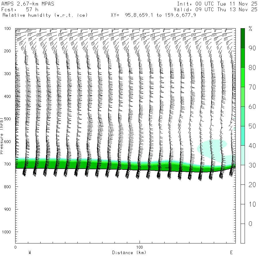Click the 100 km distance axis label
259x259 pixels.
click(140, 247)
